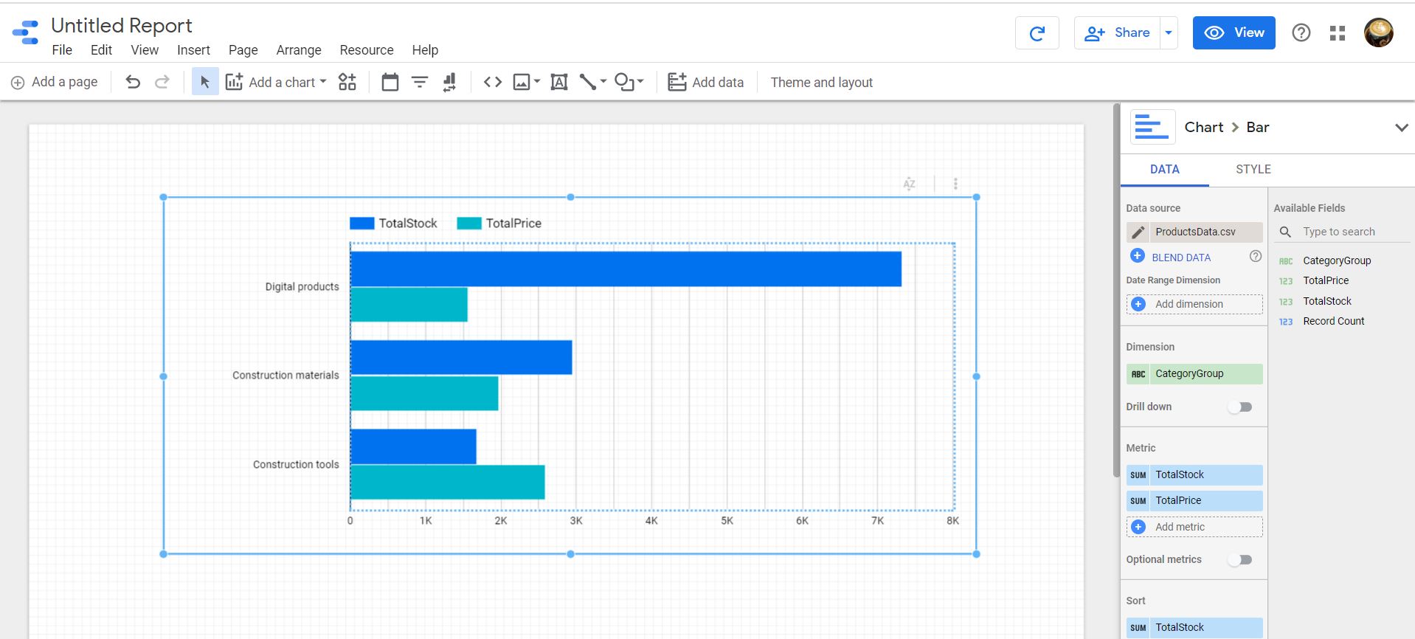Click the blue View button

click(x=1234, y=33)
